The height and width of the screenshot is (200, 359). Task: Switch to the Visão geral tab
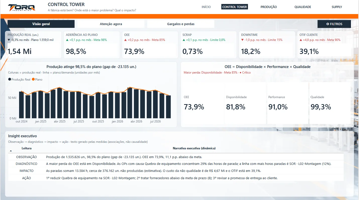41,24
